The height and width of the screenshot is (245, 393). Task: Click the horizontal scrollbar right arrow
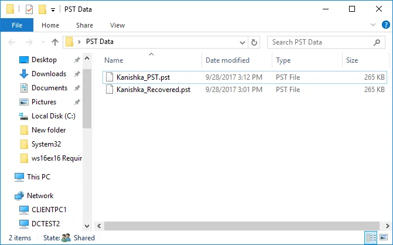pyautogui.click(x=387, y=226)
